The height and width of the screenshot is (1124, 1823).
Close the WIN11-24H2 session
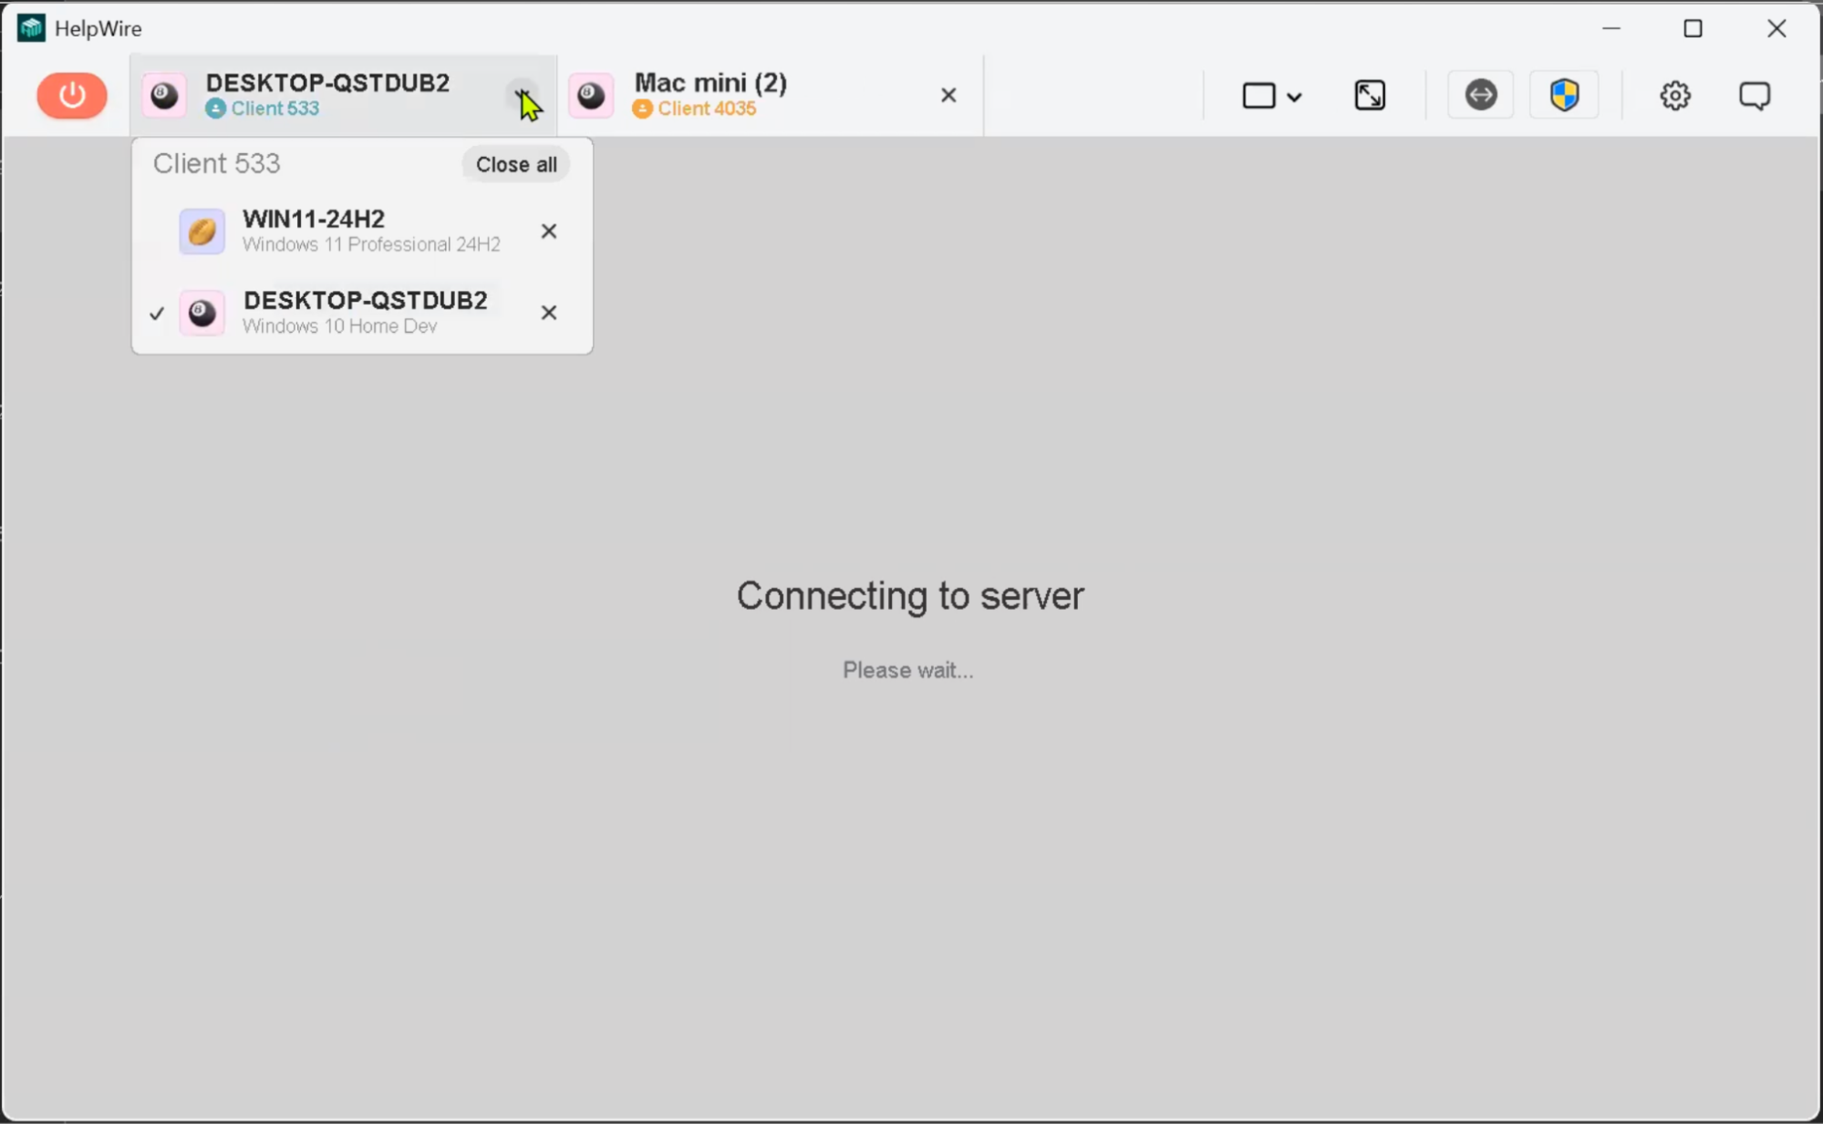548,231
